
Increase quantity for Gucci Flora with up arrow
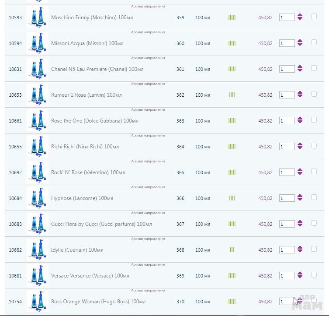click(300, 222)
